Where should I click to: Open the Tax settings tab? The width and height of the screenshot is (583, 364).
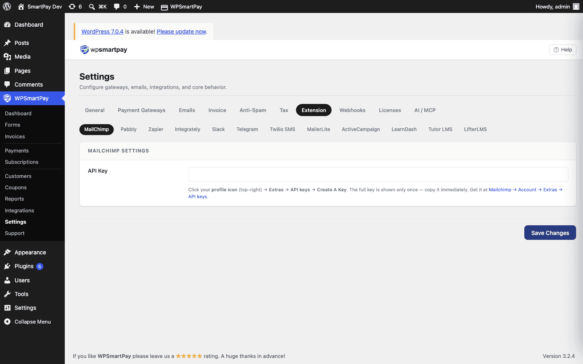284,110
